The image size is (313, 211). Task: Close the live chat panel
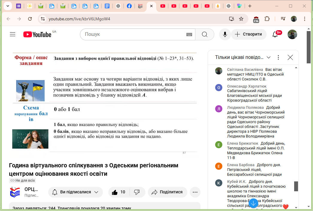pos(290,57)
